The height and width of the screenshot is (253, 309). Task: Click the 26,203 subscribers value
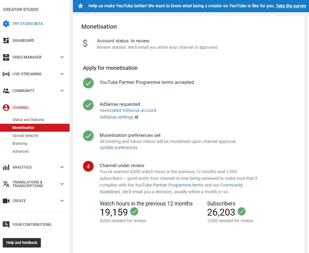[x=221, y=212]
